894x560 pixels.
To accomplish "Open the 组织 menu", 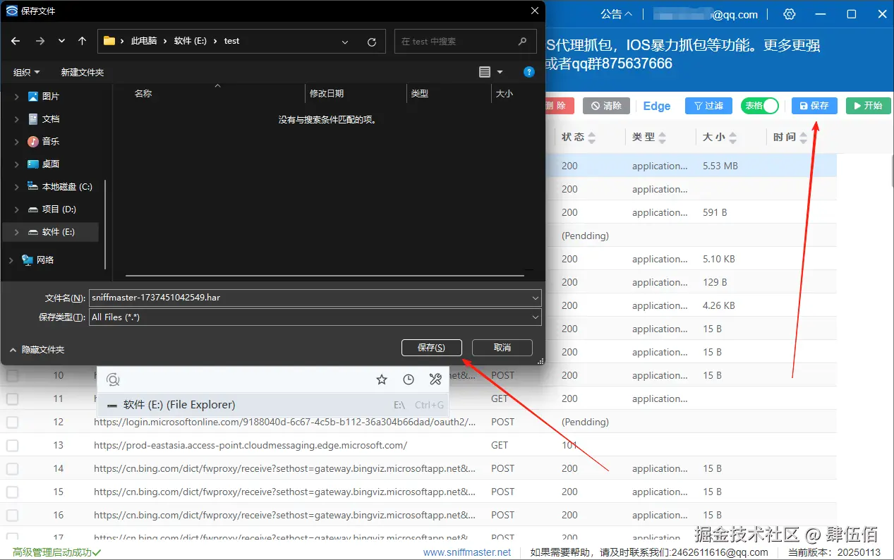I will [x=27, y=72].
